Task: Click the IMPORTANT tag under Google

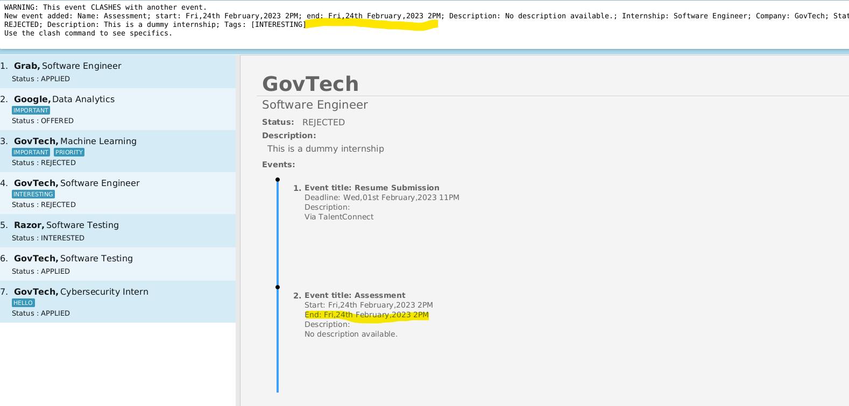Action: [31, 110]
